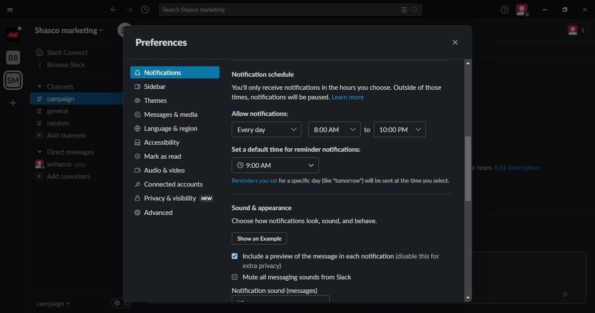Open the 9:00 AM reminder time dropdown
Viewport: 595px width, 313px height.
click(275, 165)
